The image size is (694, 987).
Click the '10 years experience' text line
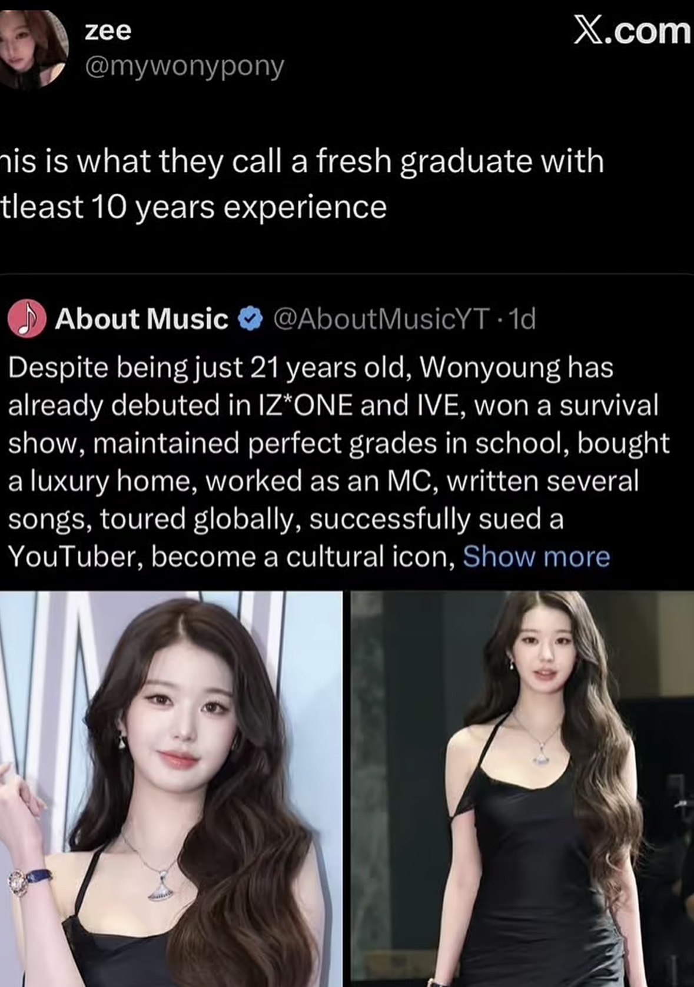[x=194, y=207]
